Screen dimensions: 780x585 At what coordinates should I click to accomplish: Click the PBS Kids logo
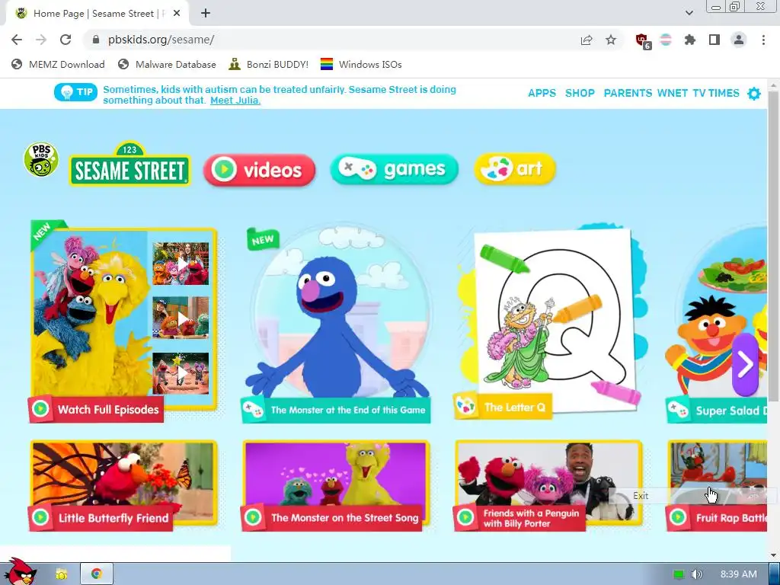pyautogui.click(x=41, y=159)
